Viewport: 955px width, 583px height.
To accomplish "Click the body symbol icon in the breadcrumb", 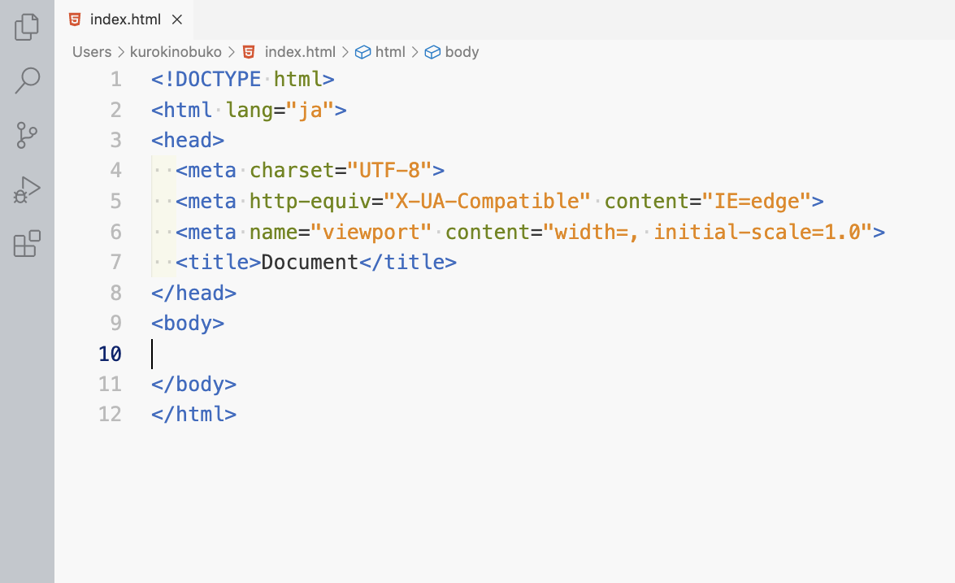I will (433, 52).
